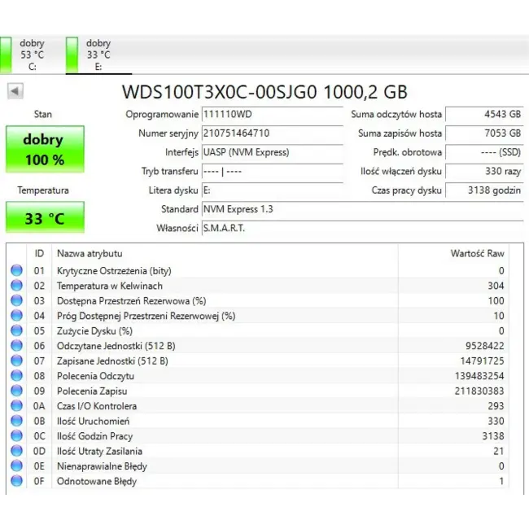Screen dimensions: 529x529
Task: Select Dostępna Przestrzeń Rezerwowa (%) row
Action: [x=258, y=300]
